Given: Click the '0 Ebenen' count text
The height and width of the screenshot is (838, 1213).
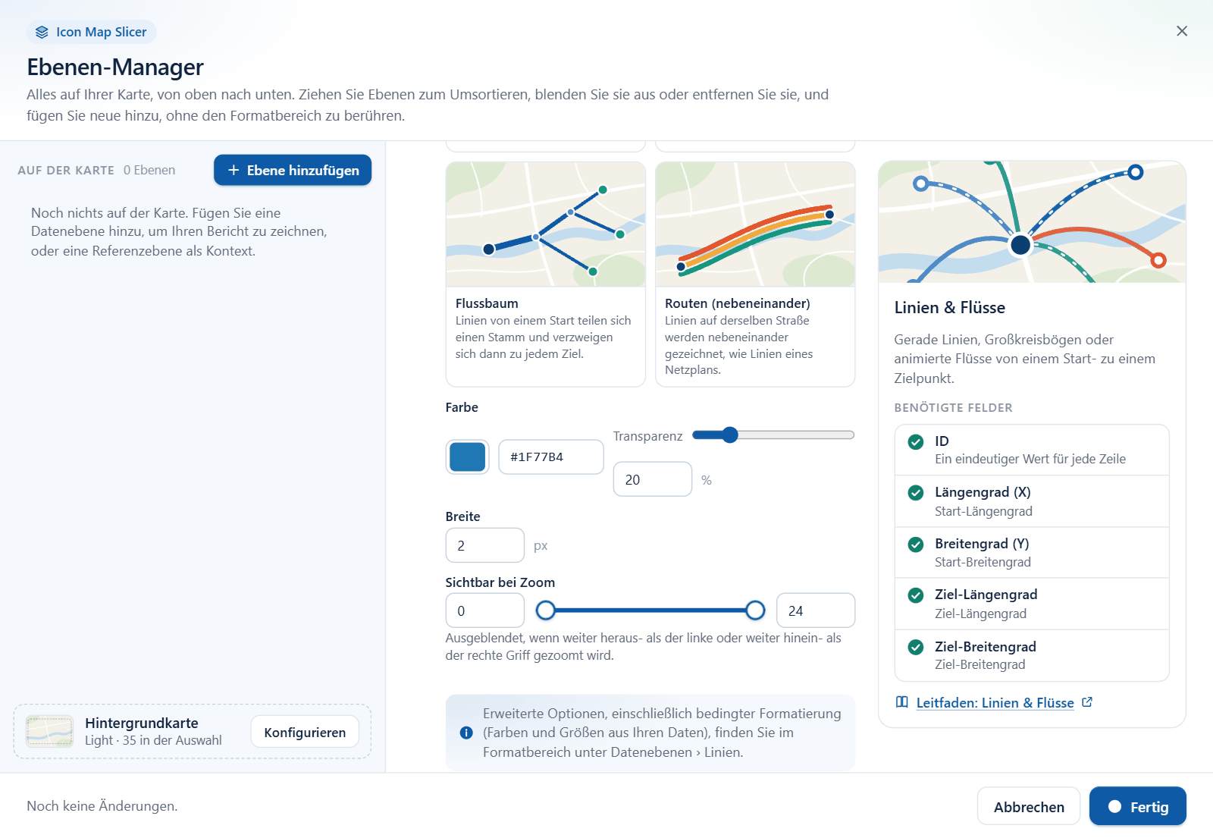Looking at the screenshot, I should click(x=149, y=170).
